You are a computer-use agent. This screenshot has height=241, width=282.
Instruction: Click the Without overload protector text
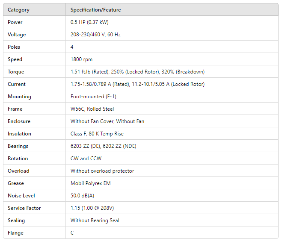pyautogui.click(x=102, y=171)
